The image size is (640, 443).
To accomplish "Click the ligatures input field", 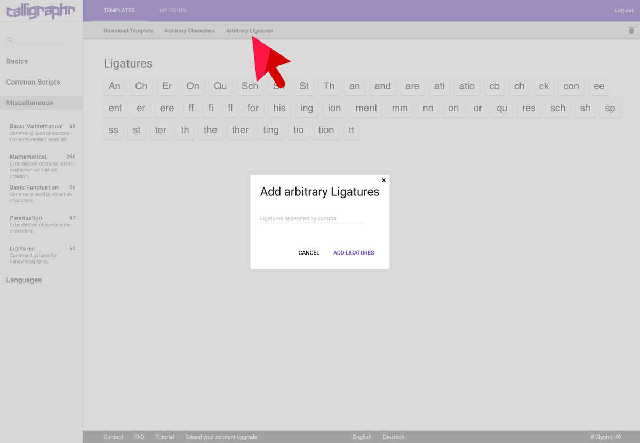I will click(312, 218).
